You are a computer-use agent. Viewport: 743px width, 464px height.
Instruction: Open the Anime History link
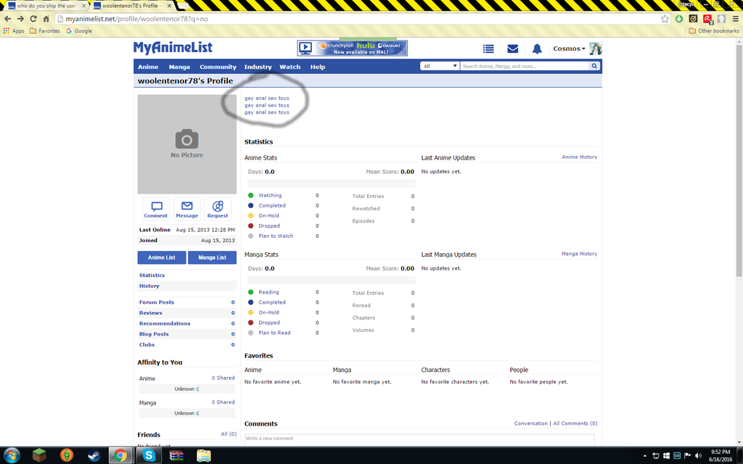(x=579, y=157)
